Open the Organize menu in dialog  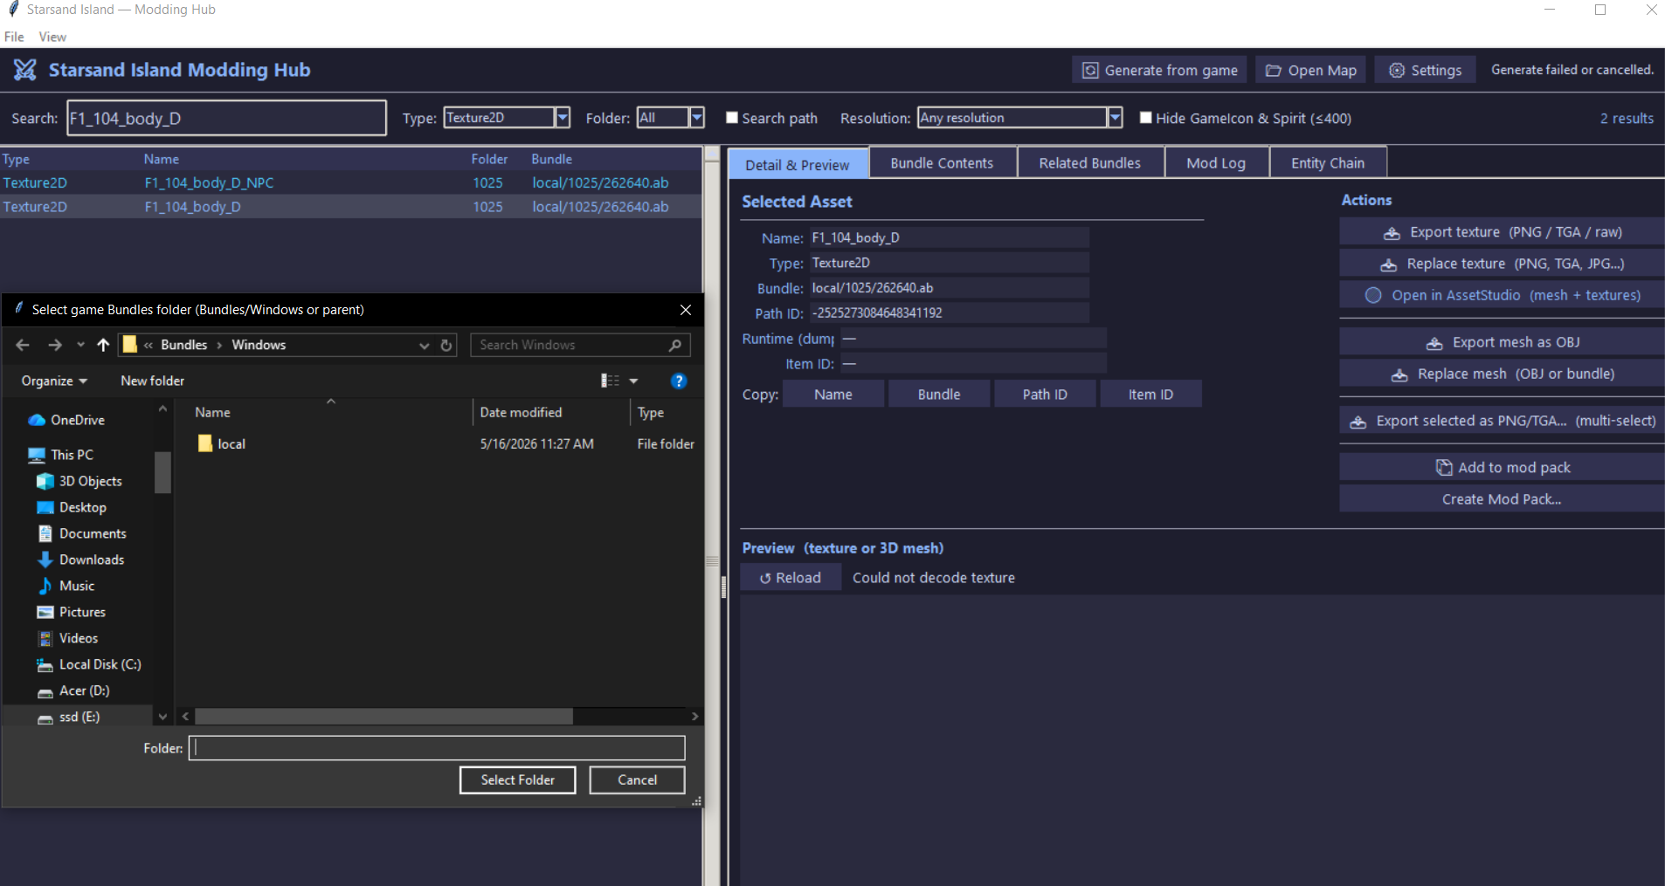click(x=54, y=381)
